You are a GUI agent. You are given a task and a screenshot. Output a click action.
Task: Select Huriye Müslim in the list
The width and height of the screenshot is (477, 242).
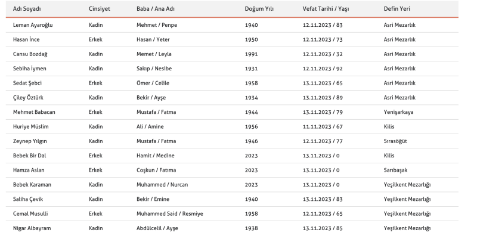tap(31, 126)
